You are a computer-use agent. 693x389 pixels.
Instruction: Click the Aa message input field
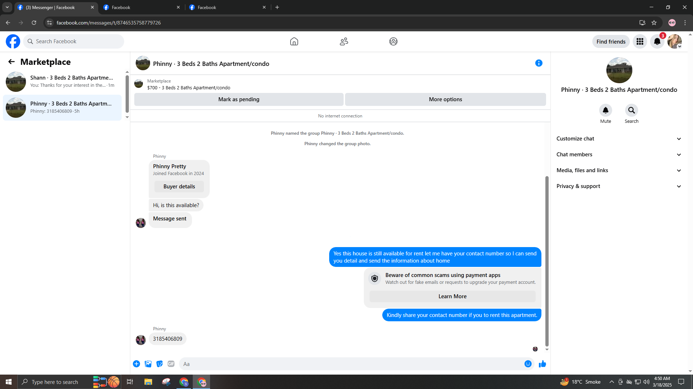[x=350, y=364]
